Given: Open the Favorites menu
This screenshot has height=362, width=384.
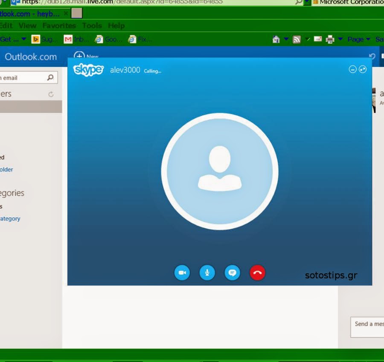Looking at the screenshot, I should (59, 26).
